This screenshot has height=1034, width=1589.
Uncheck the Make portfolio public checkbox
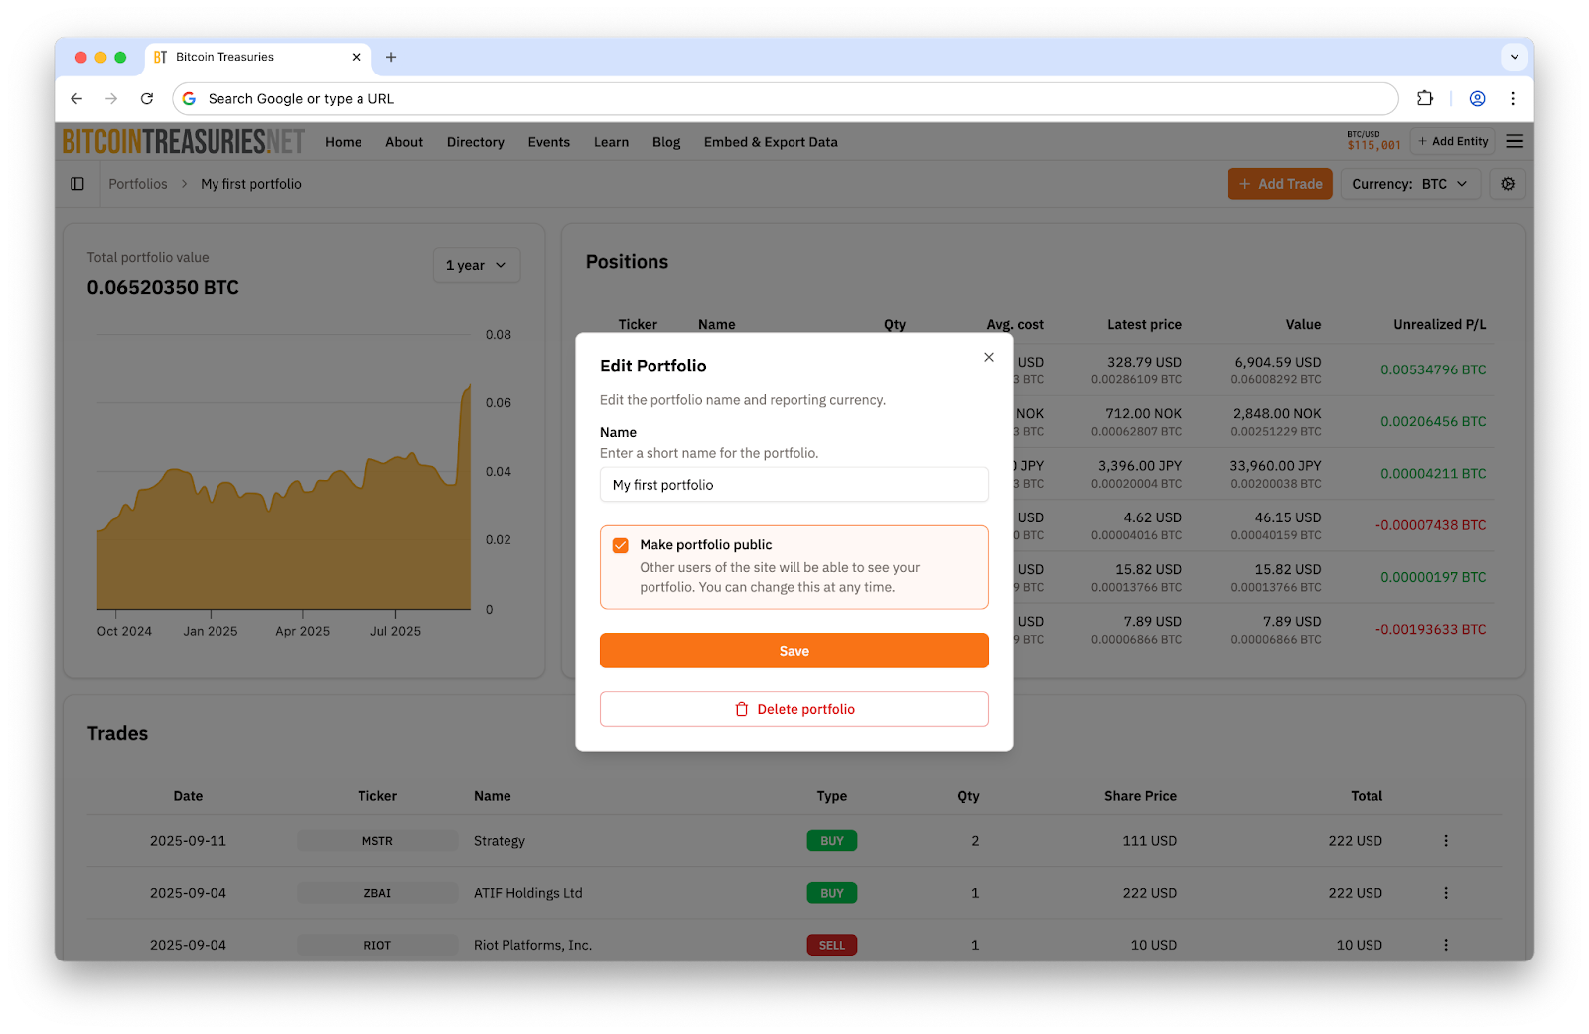click(x=621, y=545)
